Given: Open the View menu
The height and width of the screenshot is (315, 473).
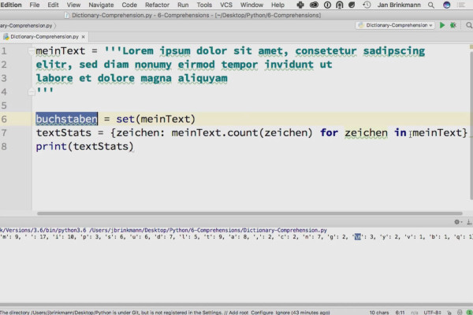Looking at the screenshot, I should [73, 5].
